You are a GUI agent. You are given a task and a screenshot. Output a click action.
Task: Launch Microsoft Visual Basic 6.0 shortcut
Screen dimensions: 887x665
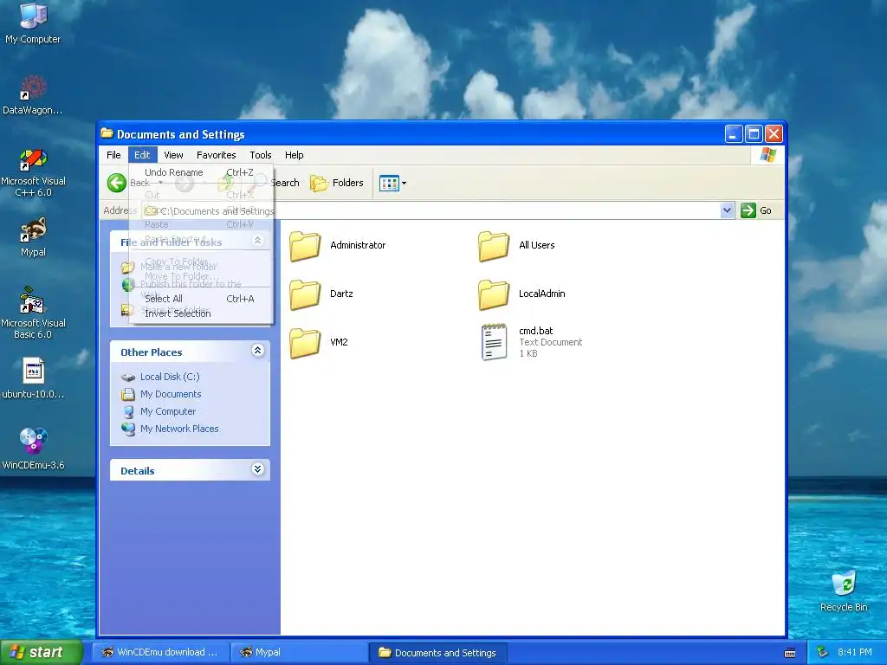(33, 313)
